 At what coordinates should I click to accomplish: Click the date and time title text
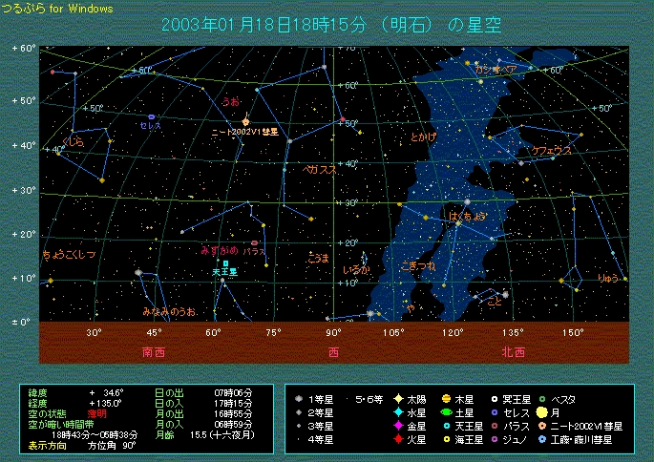334,25
